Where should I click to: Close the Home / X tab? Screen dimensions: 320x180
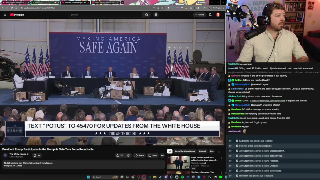tap(58, 2)
